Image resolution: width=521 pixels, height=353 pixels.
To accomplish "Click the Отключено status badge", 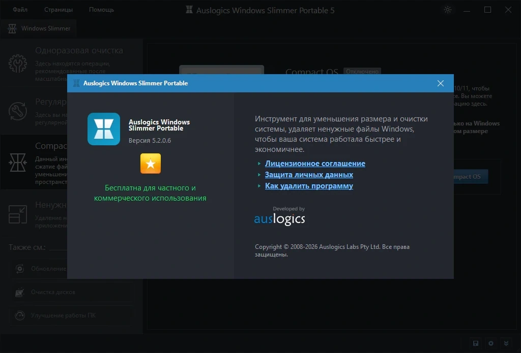I will 362,71.
